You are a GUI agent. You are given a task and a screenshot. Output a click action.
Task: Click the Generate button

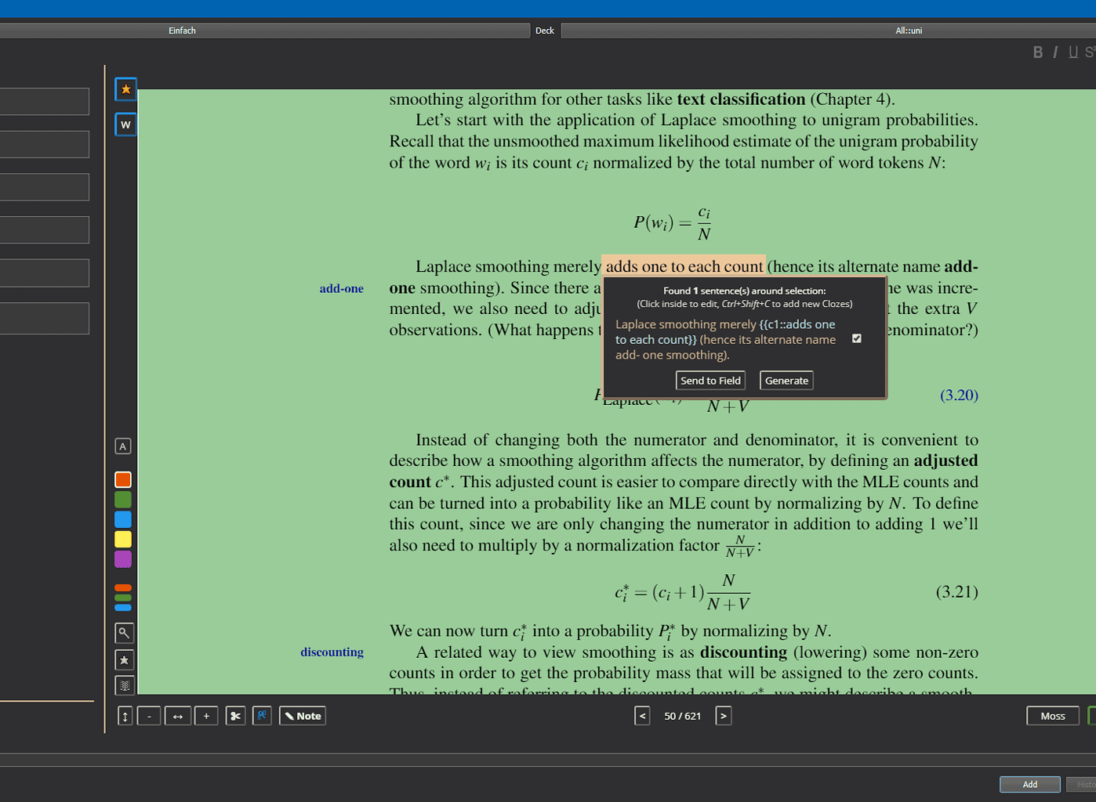[x=786, y=381]
